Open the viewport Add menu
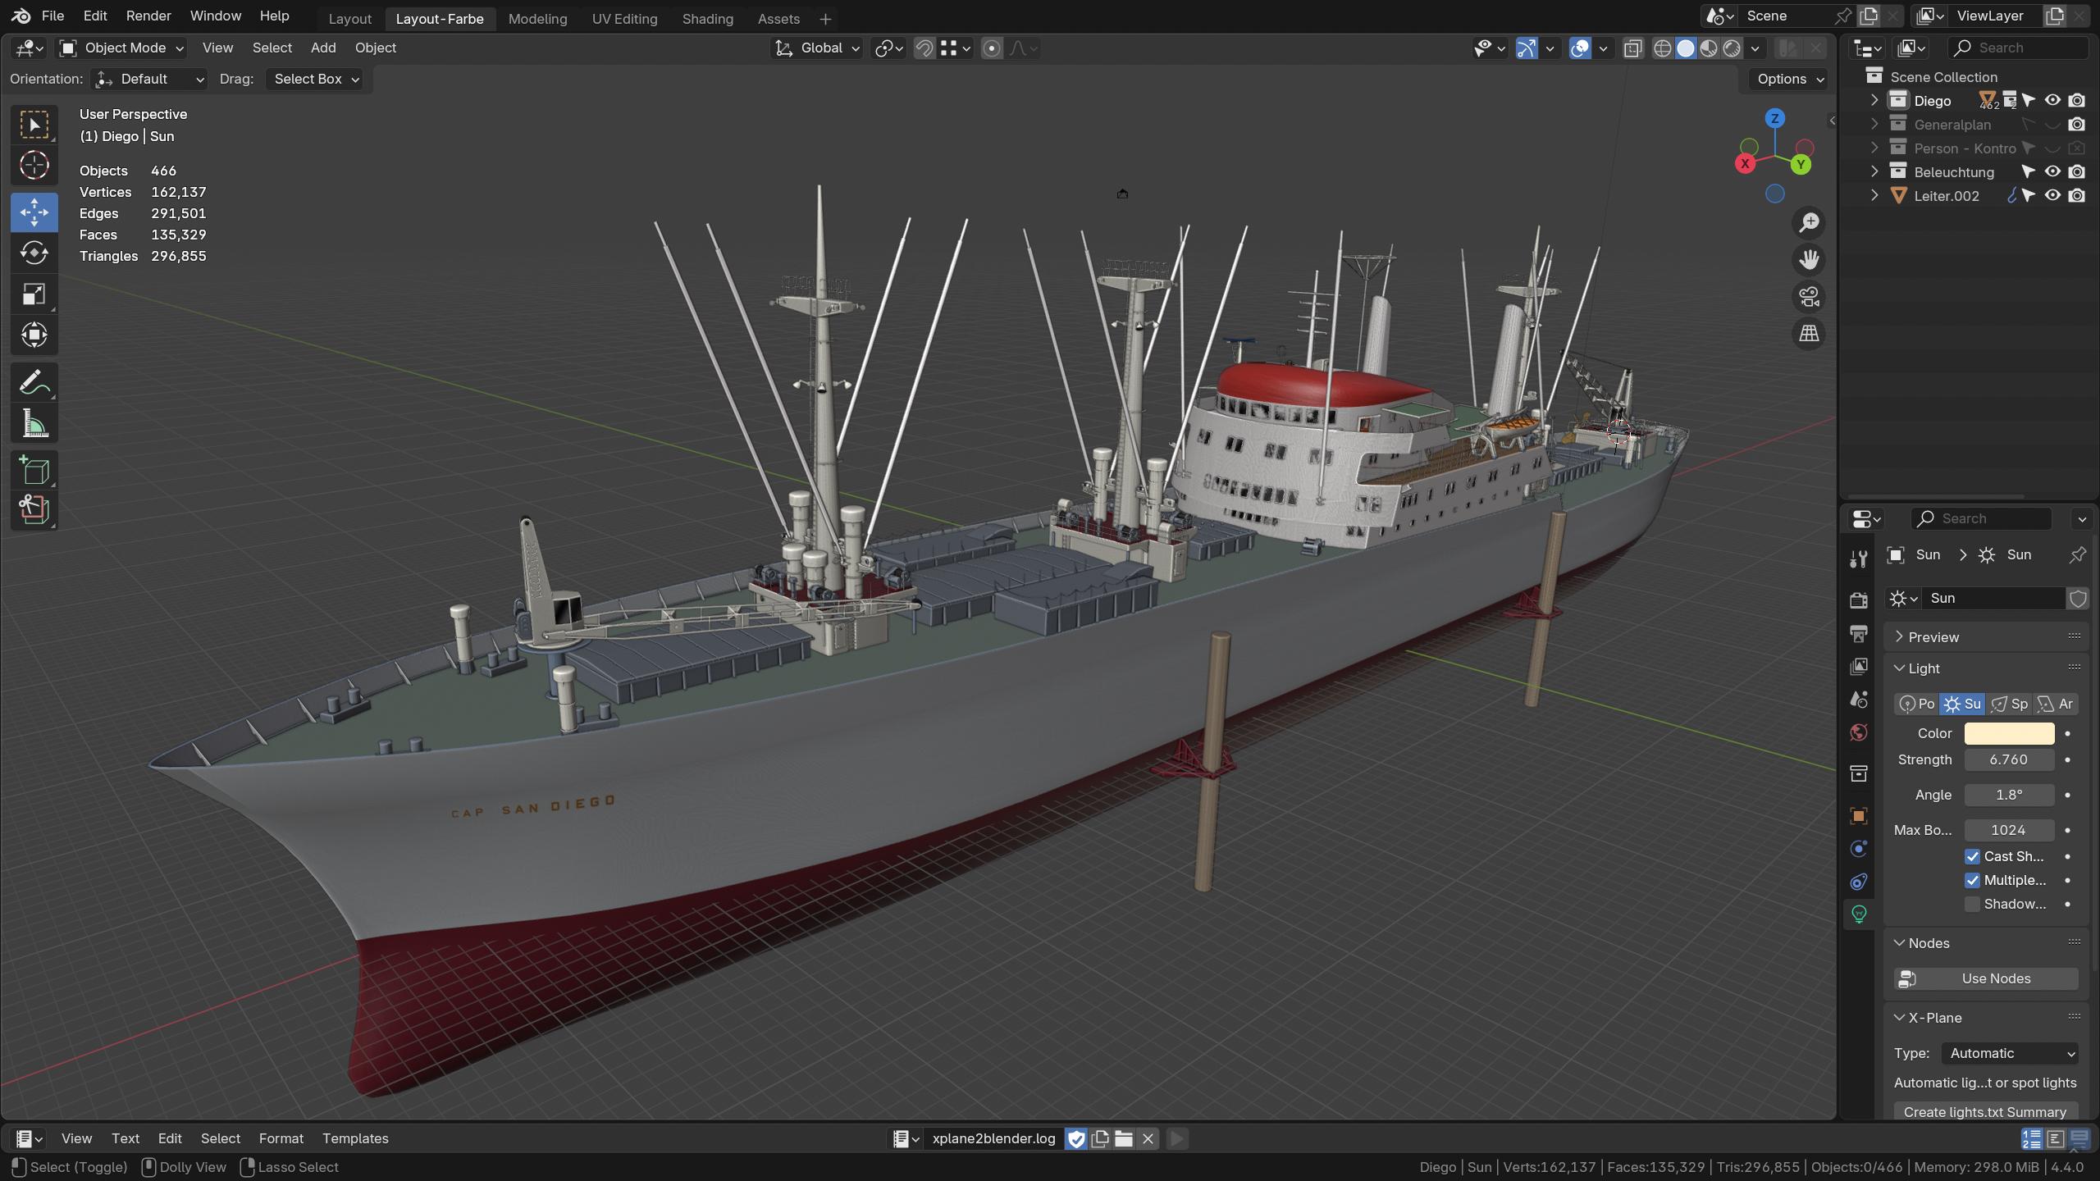Screen dimensions: 2100x1181 [323, 48]
